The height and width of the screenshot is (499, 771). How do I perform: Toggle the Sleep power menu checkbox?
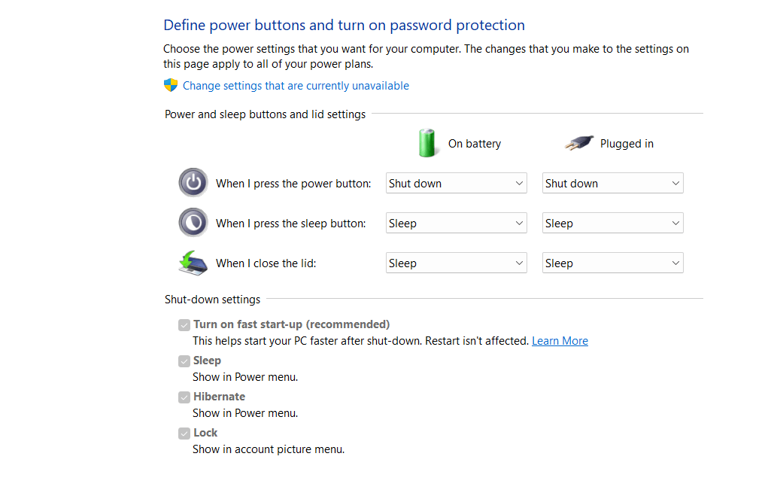[184, 361]
